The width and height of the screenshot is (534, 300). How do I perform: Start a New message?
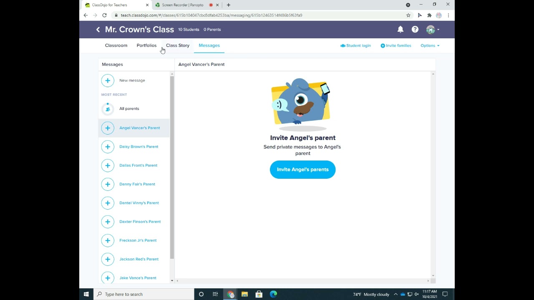[x=132, y=80]
